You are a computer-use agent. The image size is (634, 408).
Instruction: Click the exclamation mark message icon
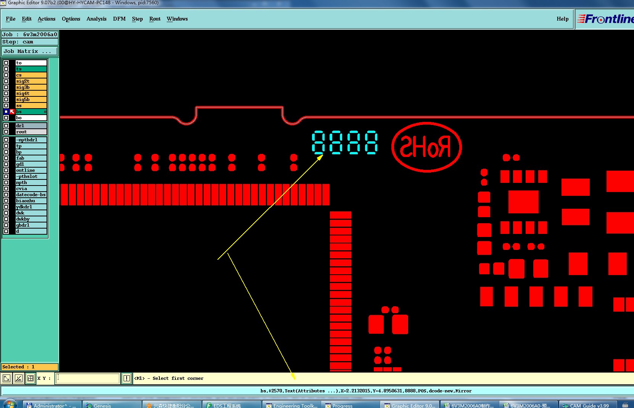click(x=127, y=378)
